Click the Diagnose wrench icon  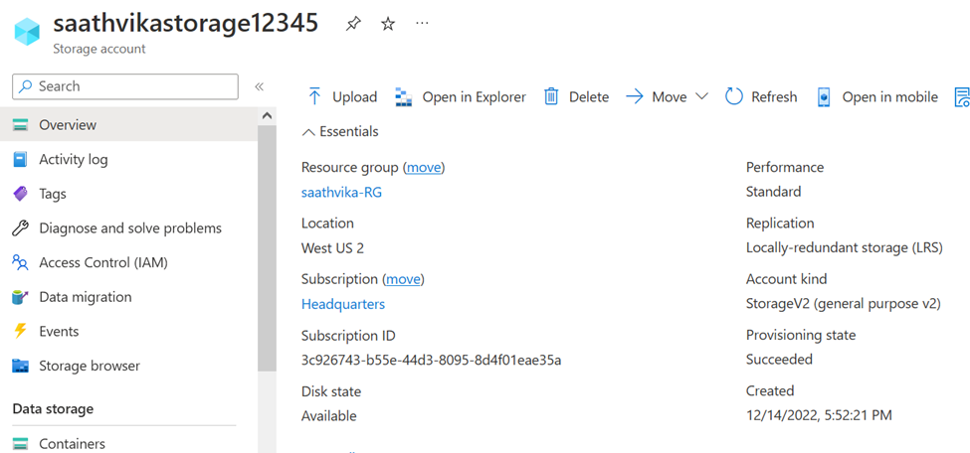(x=21, y=228)
